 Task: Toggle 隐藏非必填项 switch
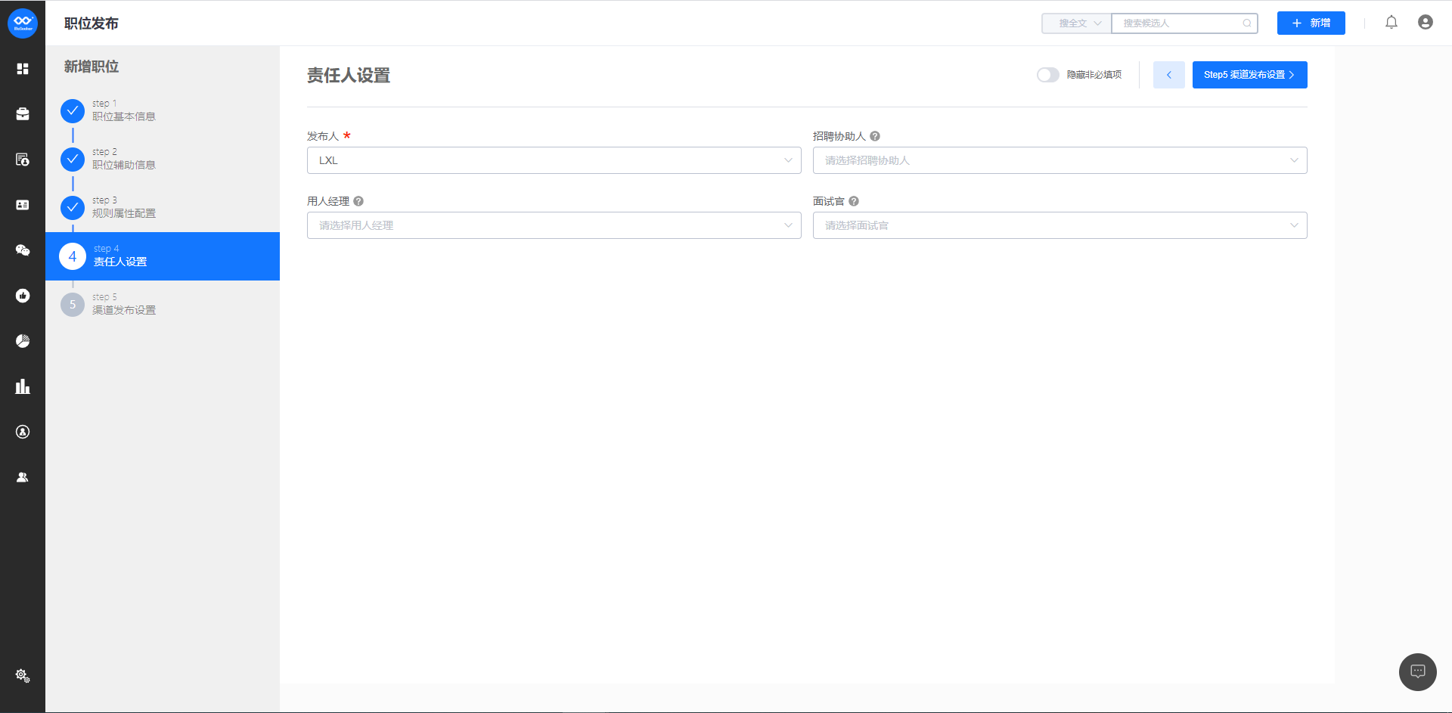(1048, 75)
